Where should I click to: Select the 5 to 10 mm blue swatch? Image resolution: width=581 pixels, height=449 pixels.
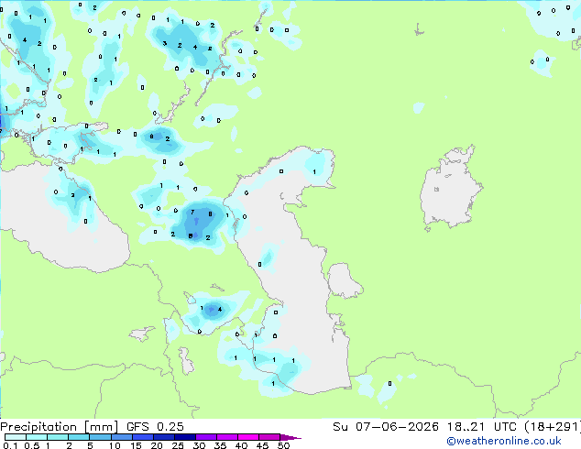(x=101, y=437)
